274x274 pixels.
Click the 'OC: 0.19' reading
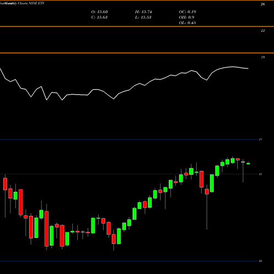[187, 12]
